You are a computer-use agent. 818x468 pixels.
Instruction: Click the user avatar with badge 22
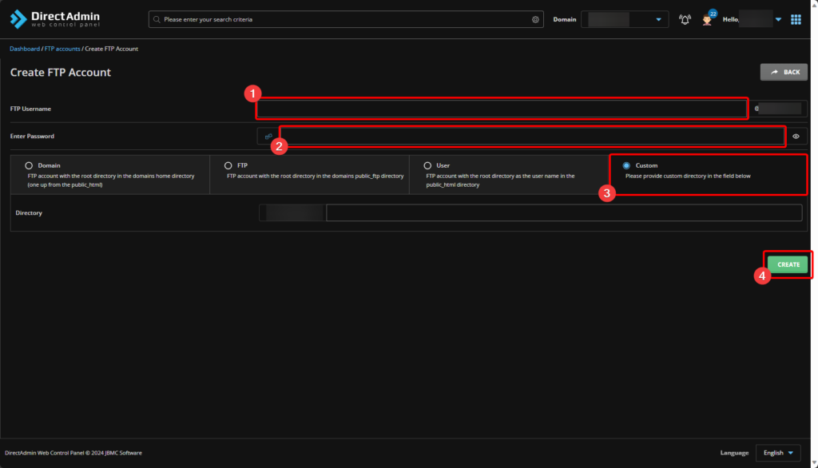pyautogui.click(x=707, y=19)
